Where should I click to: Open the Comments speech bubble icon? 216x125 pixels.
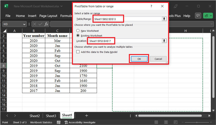pos(198,16)
